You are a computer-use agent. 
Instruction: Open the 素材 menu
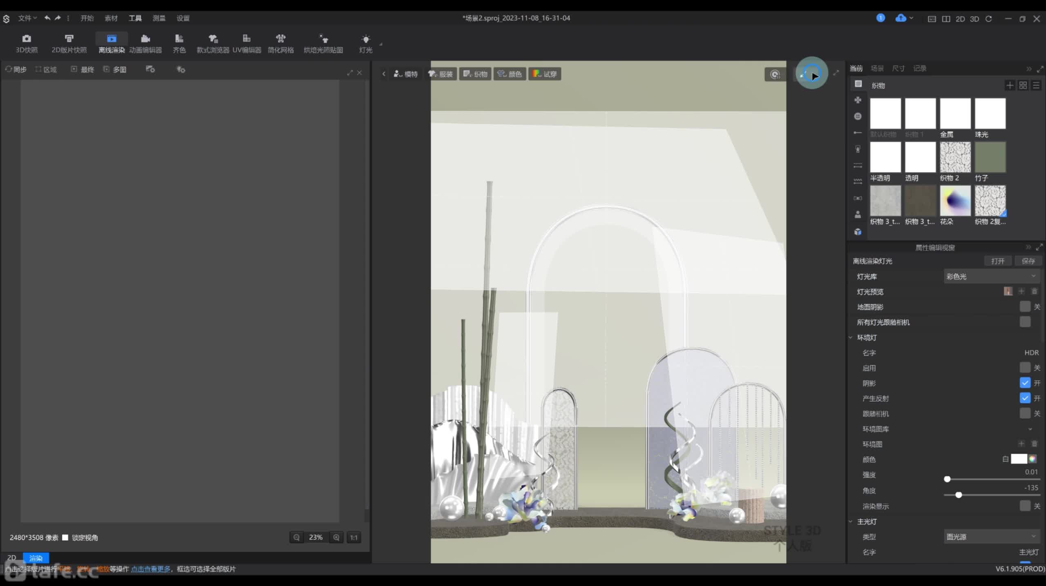tap(111, 18)
